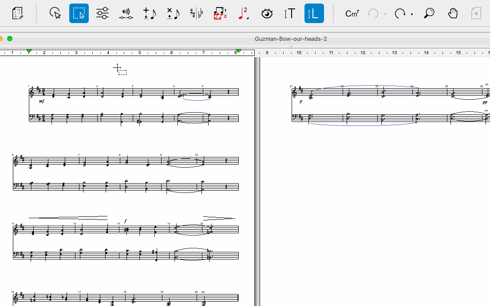Open the document setup page icon
This screenshot has width=490, height=306.
(x=18, y=13)
